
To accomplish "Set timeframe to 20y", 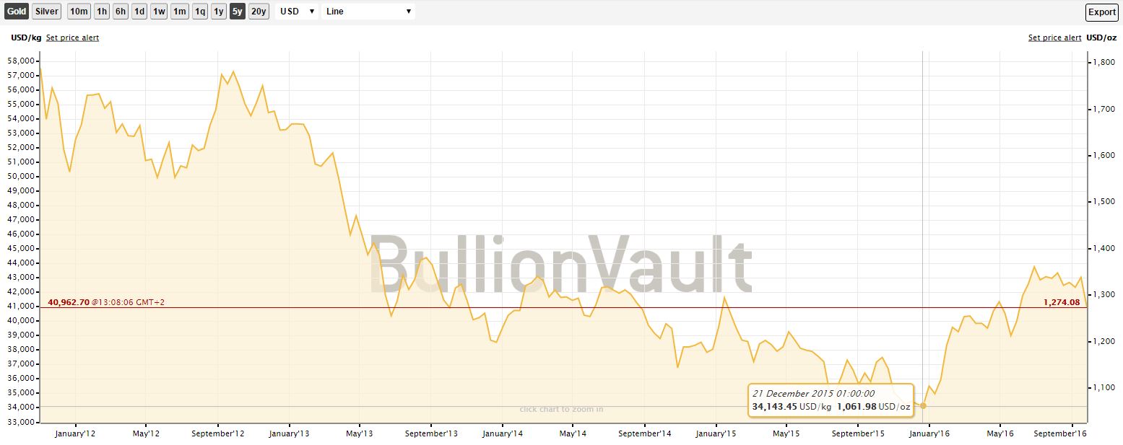I will tap(259, 12).
